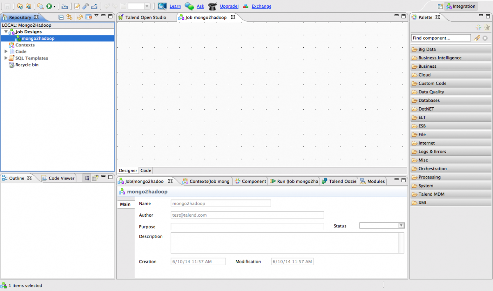This screenshot has width=493, height=291.
Task: Click the green chat bubbles Ask icon
Action: point(189,6)
